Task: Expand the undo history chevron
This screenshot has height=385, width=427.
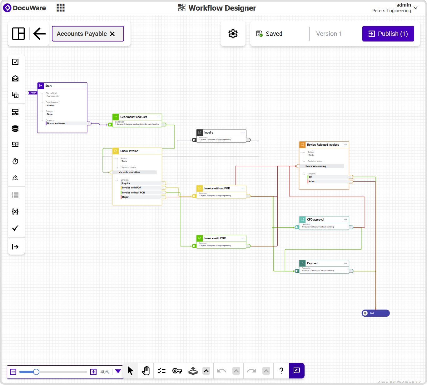Action: pyautogui.click(x=236, y=371)
